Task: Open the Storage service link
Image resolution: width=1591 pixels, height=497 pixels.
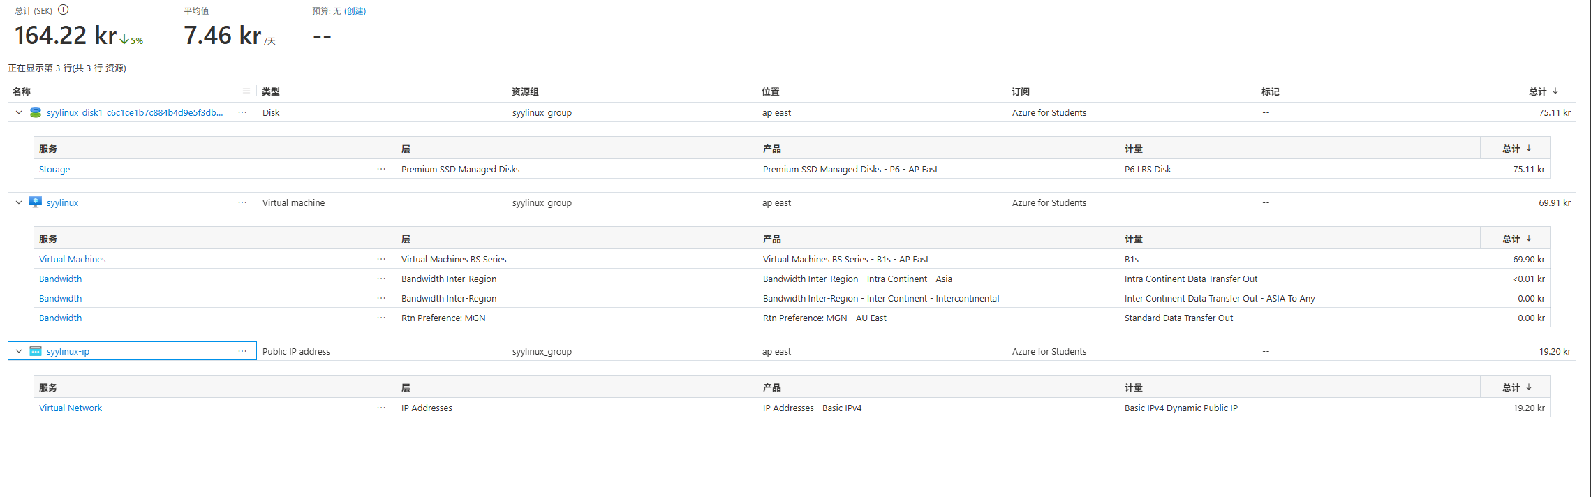Action: pyautogui.click(x=54, y=169)
